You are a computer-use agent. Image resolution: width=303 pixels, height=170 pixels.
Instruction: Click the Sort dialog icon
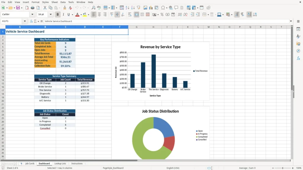click(x=122, y=8)
